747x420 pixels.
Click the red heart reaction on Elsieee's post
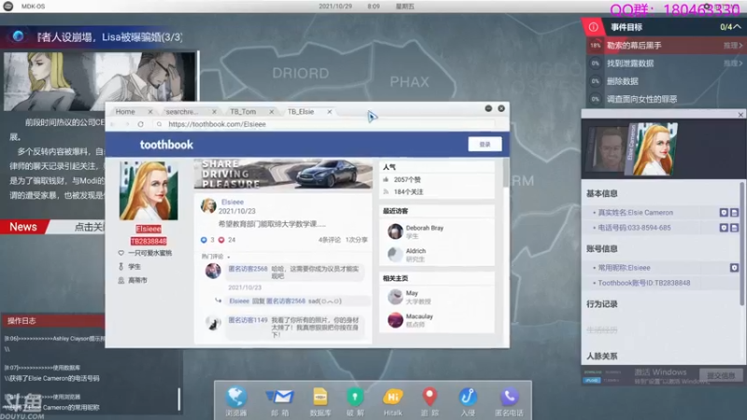221,240
